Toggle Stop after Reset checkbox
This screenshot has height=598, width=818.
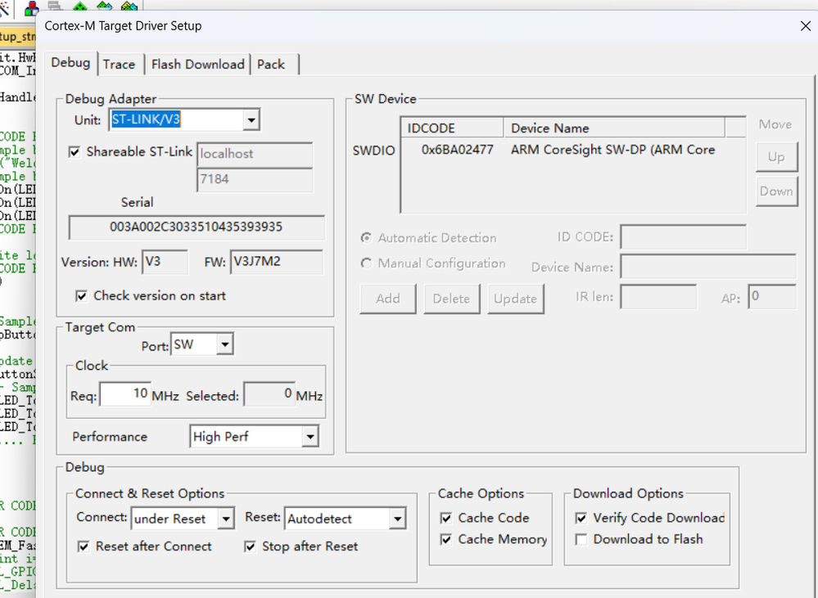pyautogui.click(x=251, y=546)
